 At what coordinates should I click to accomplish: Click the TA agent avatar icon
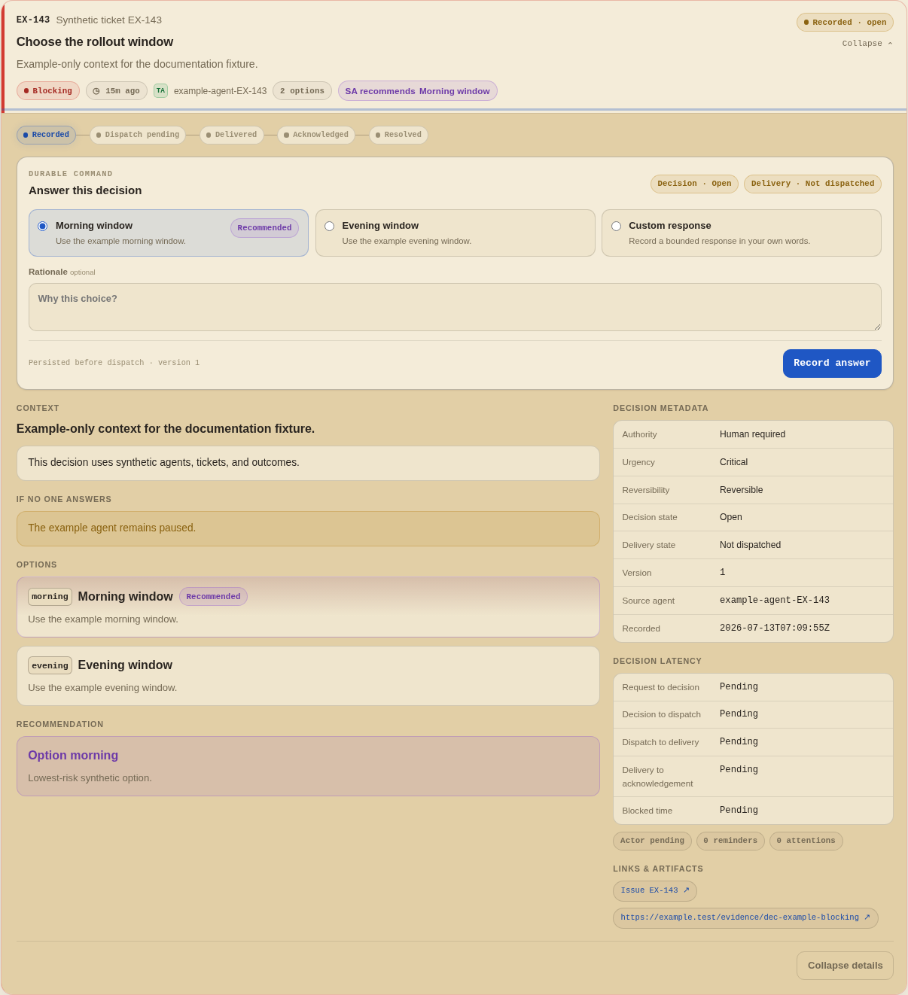click(160, 90)
